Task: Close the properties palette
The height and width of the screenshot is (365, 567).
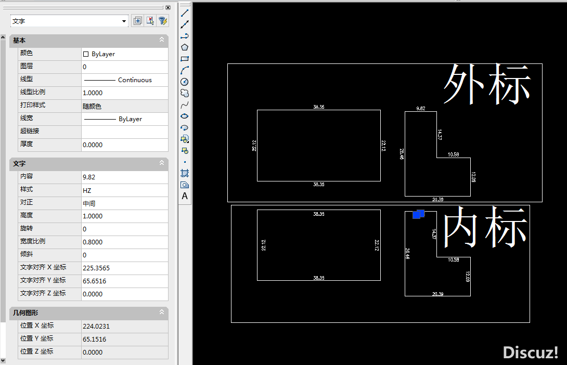Action: tap(168, 7)
